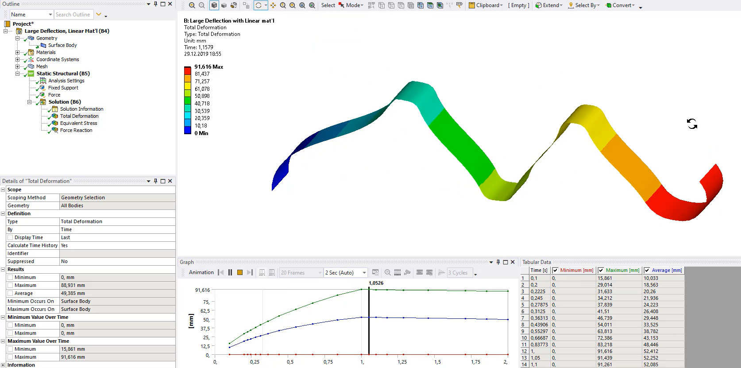Click the red legend color band

click(188, 70)
